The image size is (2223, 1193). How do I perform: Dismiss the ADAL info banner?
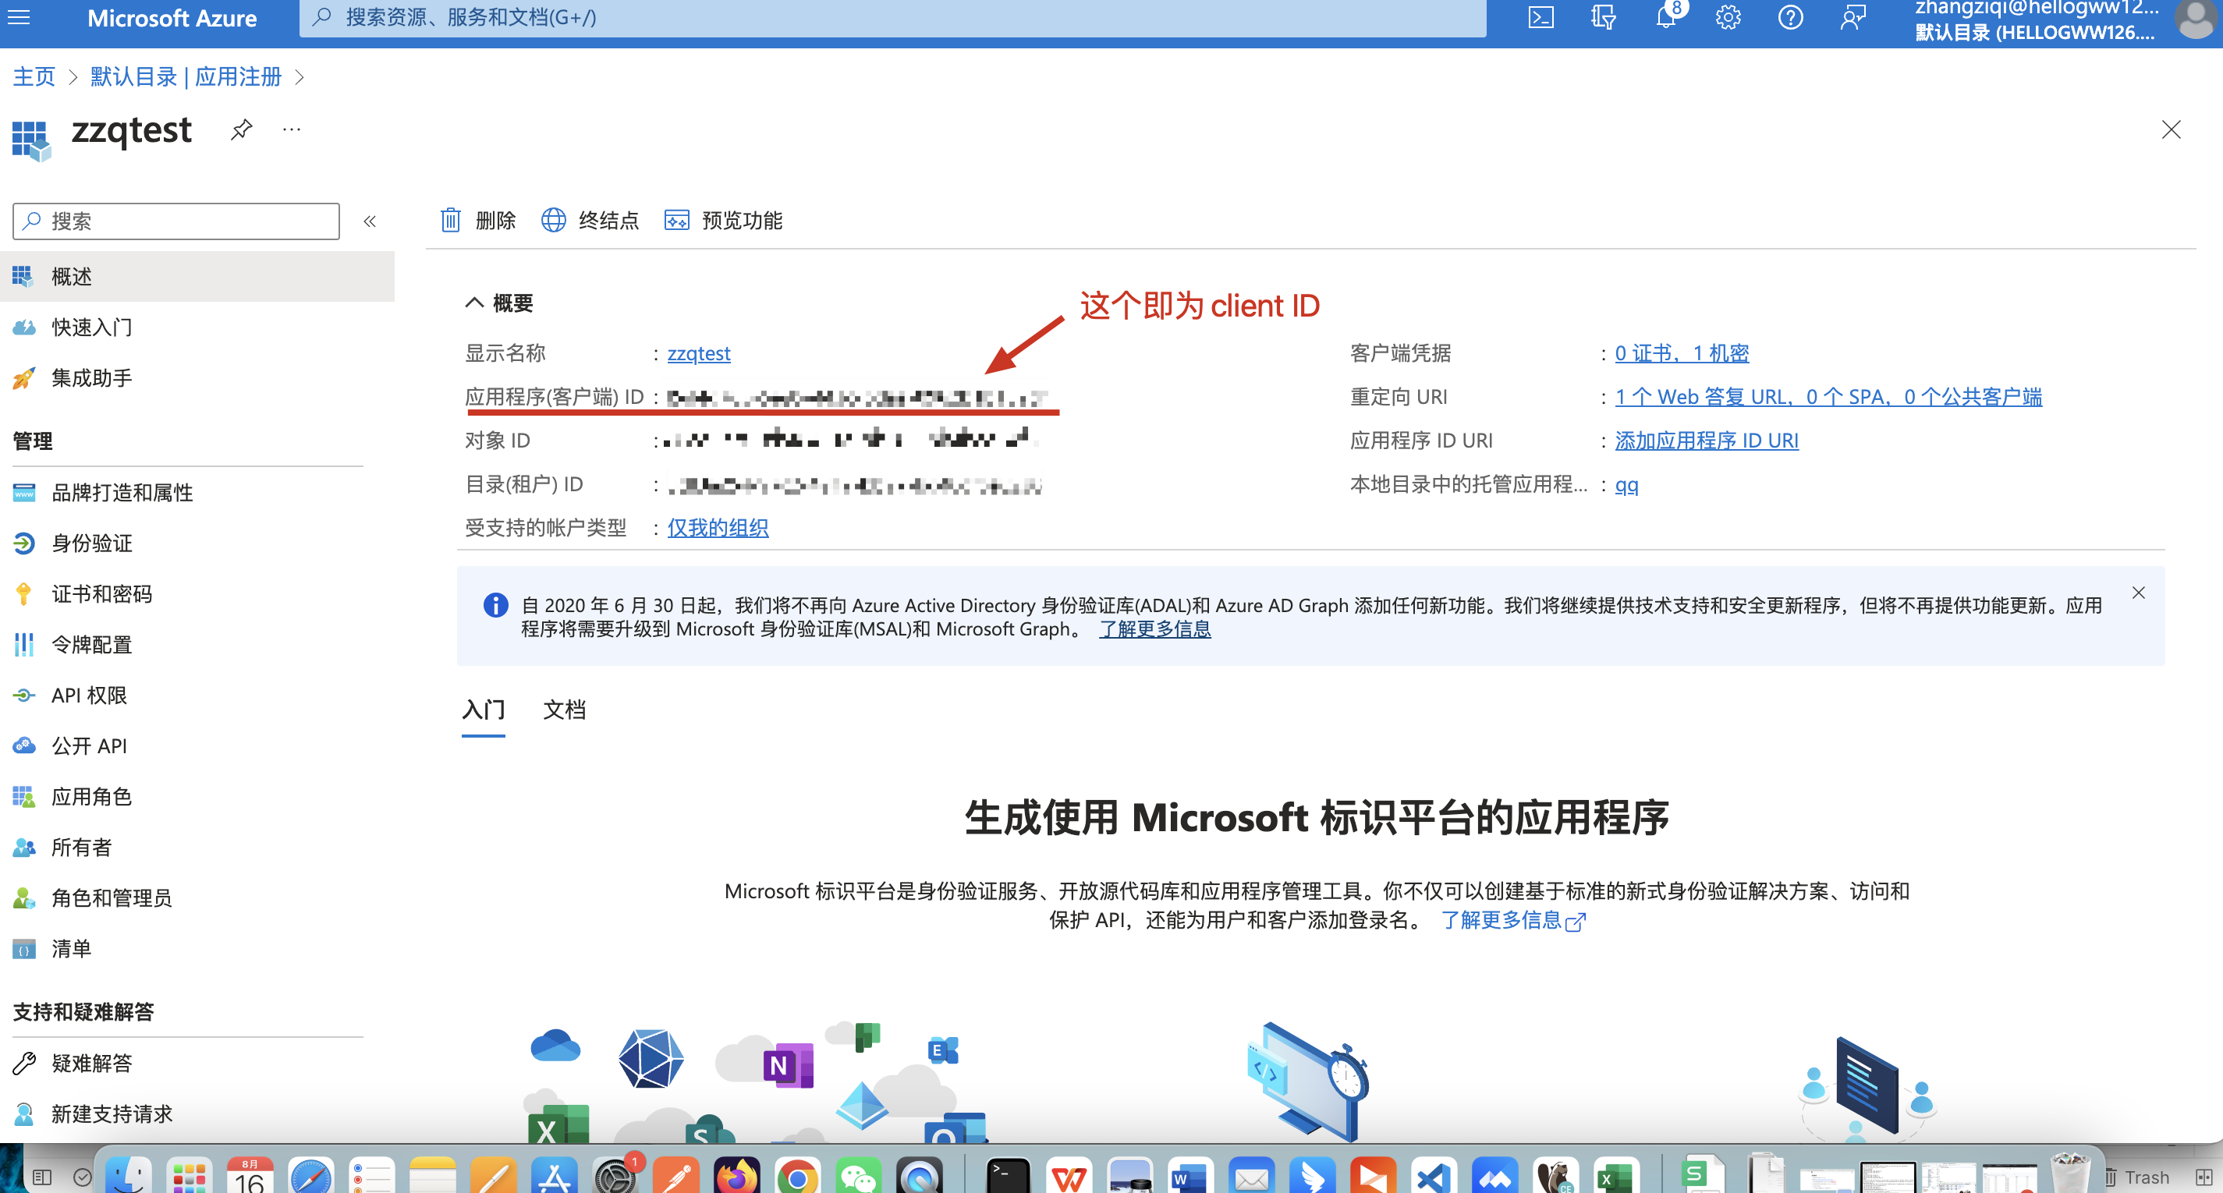pyautogui.click(x=2139, y=593)
